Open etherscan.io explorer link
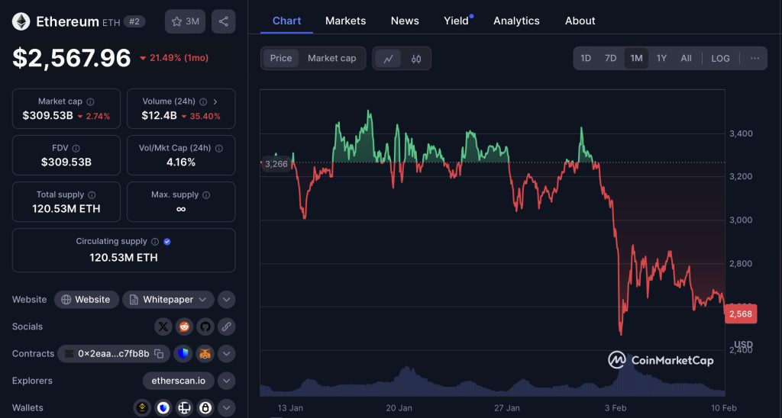 [179, 381]
